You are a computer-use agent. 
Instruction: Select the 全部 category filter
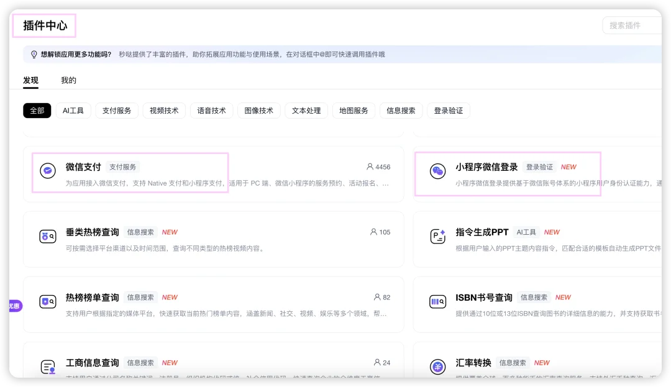click(37, 111)
